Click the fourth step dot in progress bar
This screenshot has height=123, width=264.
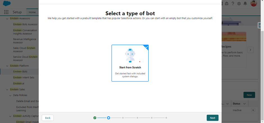tap(137, 118)
